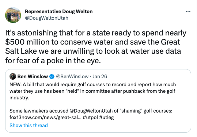Click Show this thread
This screenshot has width=197, height=137.
tap(29, 125)
